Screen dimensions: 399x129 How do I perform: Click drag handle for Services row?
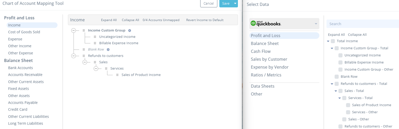[106, 68]
